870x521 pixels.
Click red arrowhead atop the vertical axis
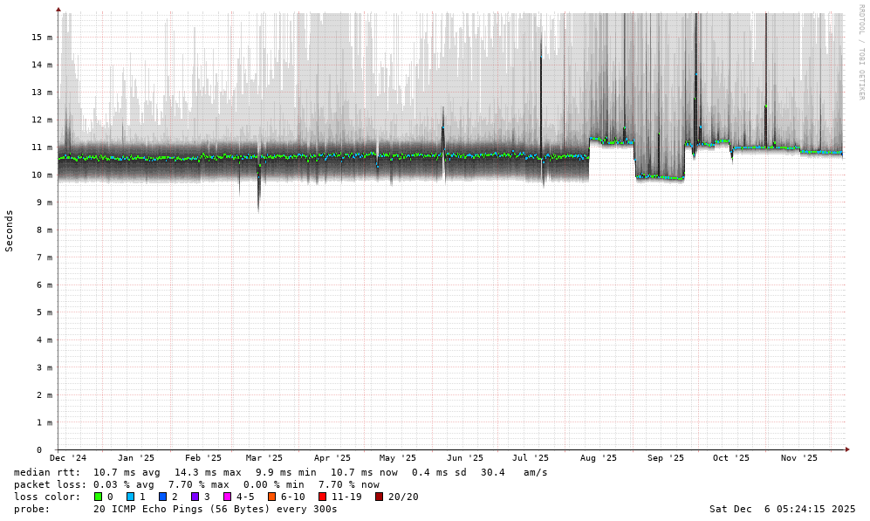click(58, 10)
